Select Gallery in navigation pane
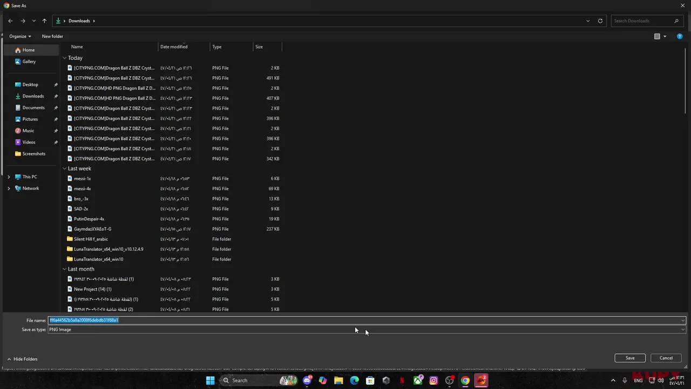The height and width of the screenshot is (389, 691). (x=29, y=62)
